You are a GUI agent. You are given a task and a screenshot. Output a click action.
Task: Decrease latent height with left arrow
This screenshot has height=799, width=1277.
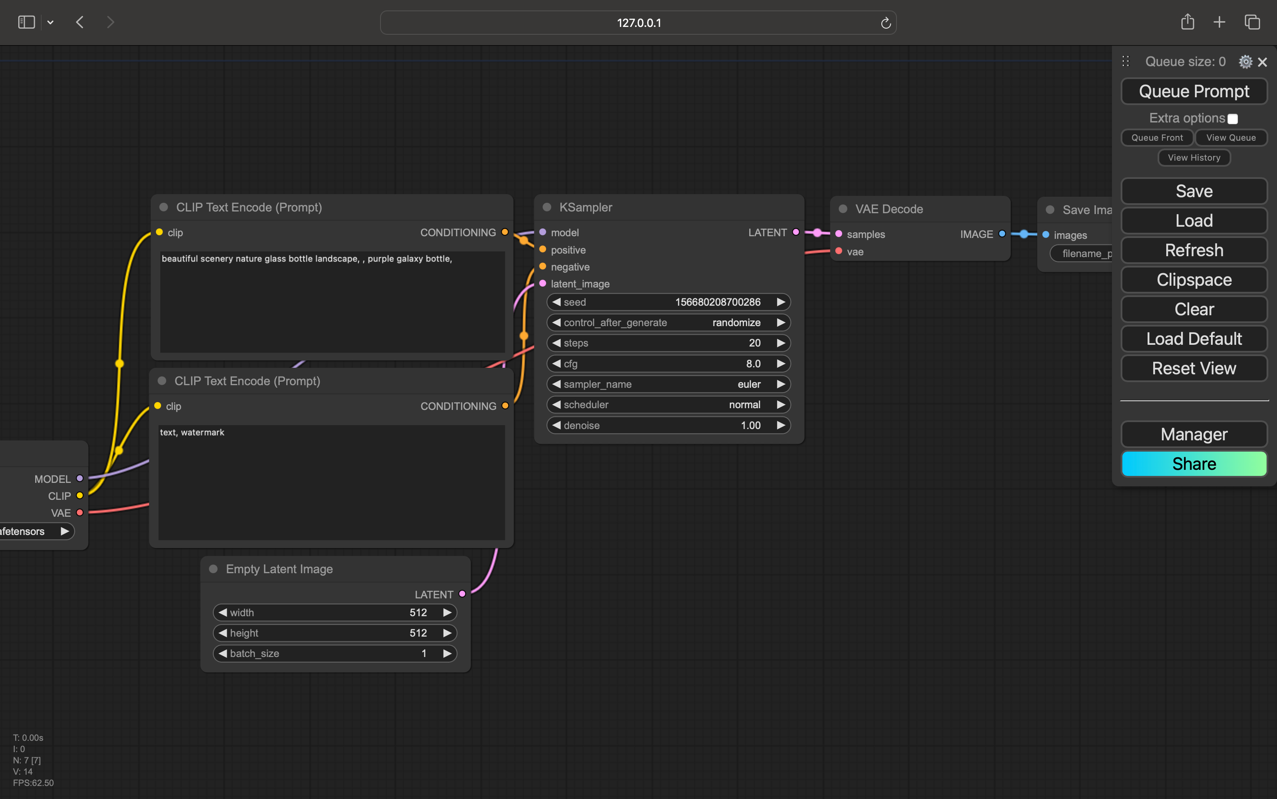click(x=222, y=633)
